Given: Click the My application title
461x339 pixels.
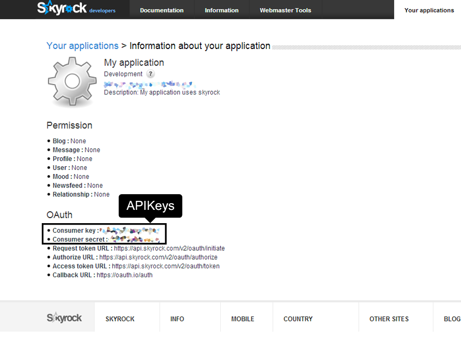Looking at the screenshot, I should (134, 63).
